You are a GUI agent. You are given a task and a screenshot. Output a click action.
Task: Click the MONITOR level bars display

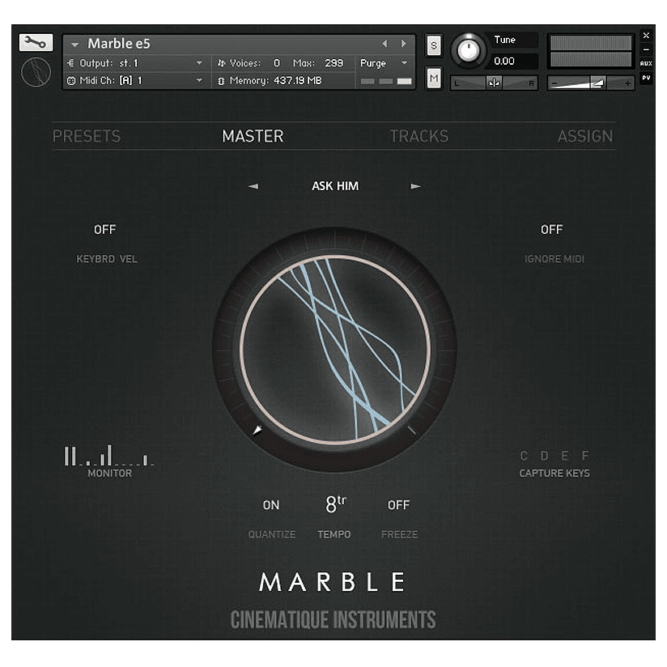pos(109,455)
